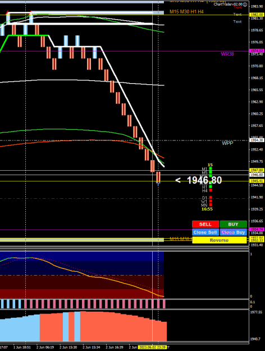The image size is (265, 351).
Task: Click the red D1 timeframe signal square
Action: click(211, 198)
